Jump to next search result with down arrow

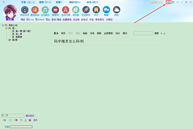[164, 33]
